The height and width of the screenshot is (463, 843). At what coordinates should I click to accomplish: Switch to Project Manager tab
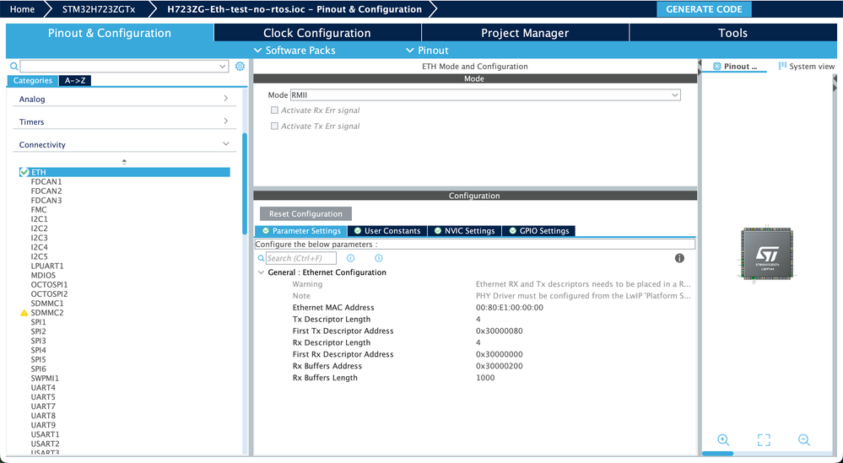(525, 33)
